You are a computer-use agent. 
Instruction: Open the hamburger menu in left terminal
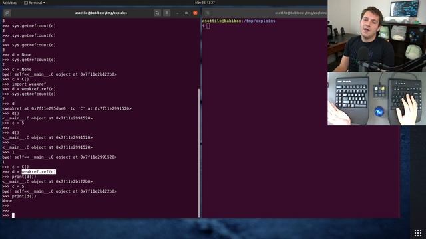[x=167, y=13]
